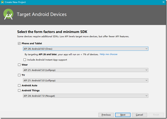
Task: Go back with the Previous button
Action: pos(106,115)
